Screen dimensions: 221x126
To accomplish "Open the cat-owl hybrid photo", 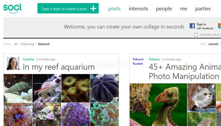I will [x=201, y=98].
